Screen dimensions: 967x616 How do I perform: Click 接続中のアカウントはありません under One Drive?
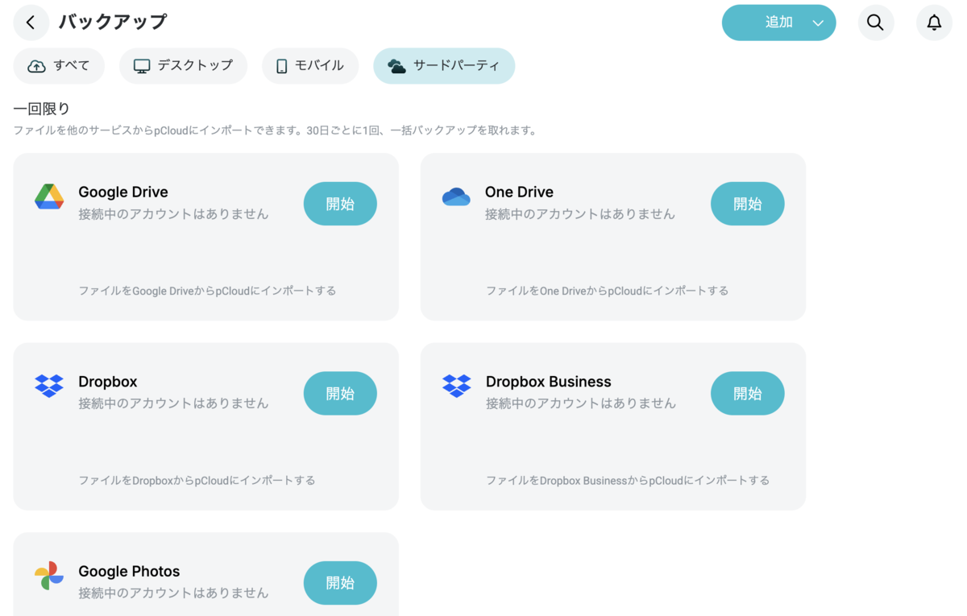point(580,214)
